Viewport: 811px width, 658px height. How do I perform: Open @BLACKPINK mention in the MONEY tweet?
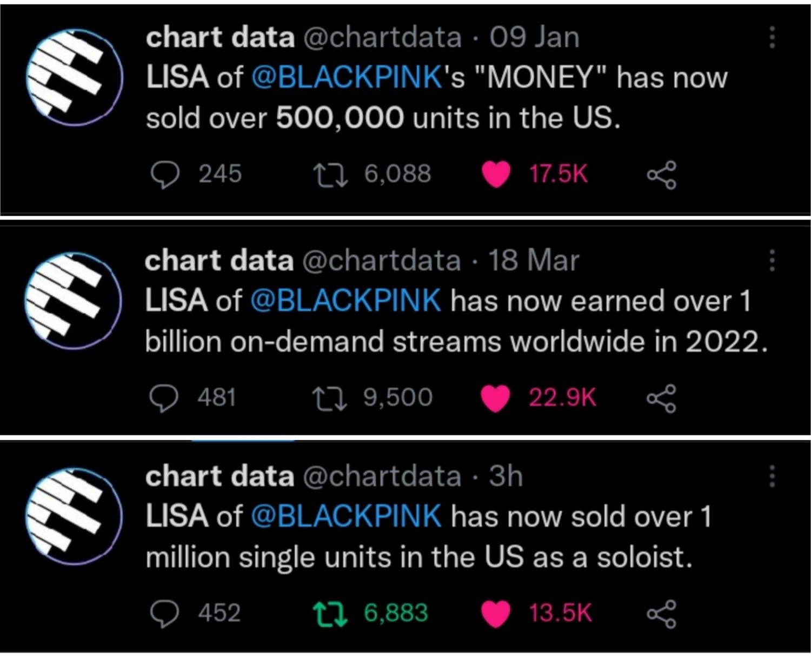(x=347, y=77)
